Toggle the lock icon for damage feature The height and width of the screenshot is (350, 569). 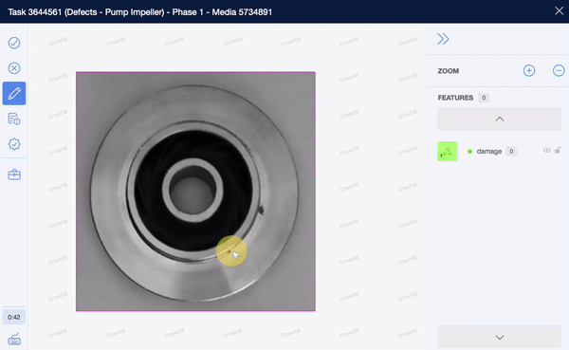(x=558, y=150)
